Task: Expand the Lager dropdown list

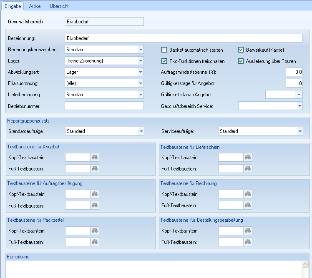Action: click(x=140, y=61)
